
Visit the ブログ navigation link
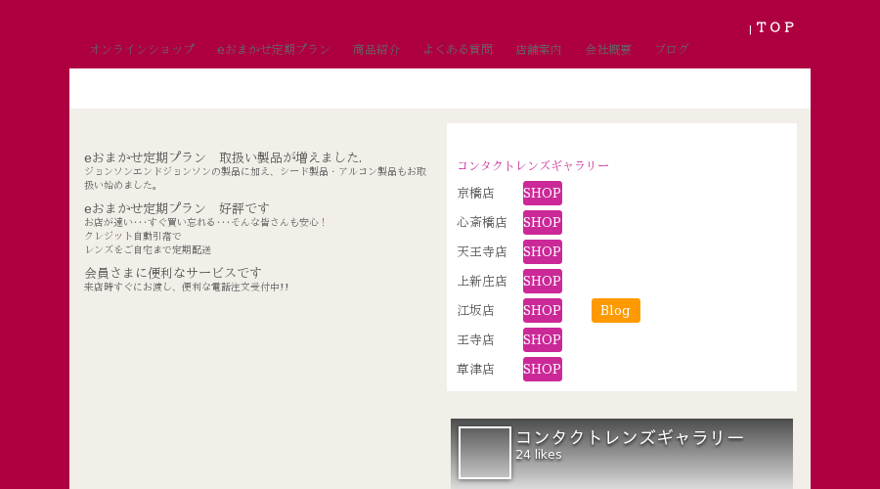672,50
